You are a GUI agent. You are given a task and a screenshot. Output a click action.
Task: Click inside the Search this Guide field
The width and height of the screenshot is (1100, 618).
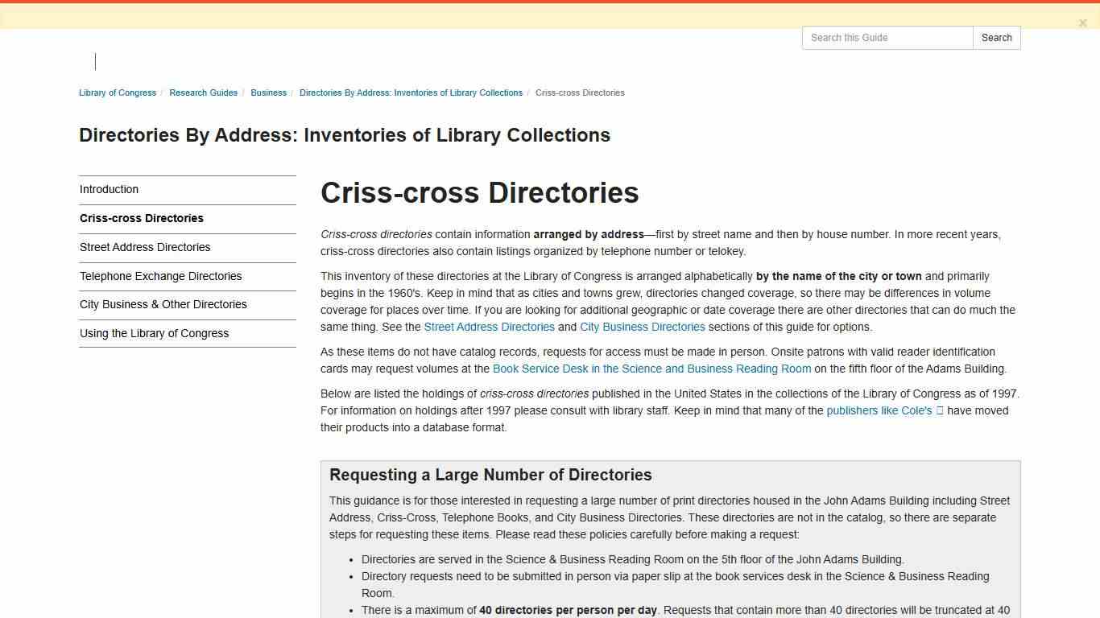pos(886,37)
